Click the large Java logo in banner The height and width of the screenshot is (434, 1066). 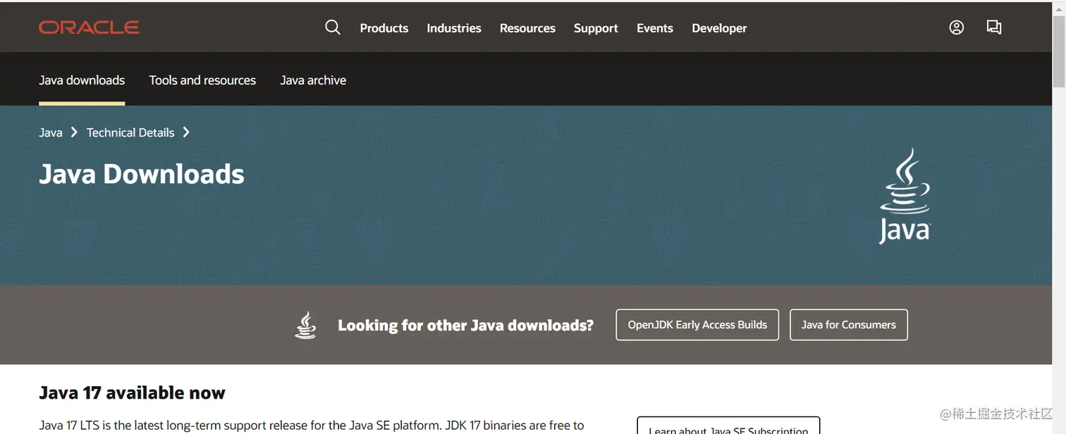(x=905, y=196)
